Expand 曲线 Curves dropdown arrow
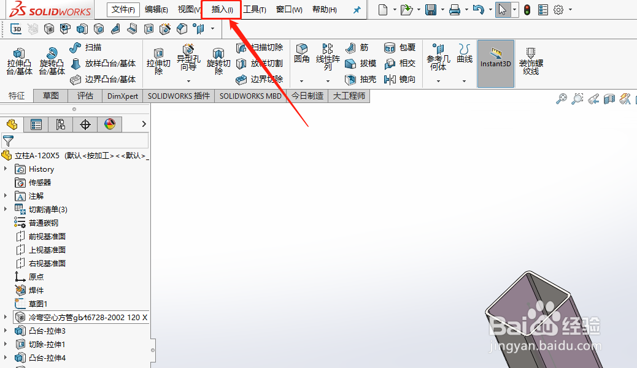Viewport: 637px width, 368px height. point(464,81)
